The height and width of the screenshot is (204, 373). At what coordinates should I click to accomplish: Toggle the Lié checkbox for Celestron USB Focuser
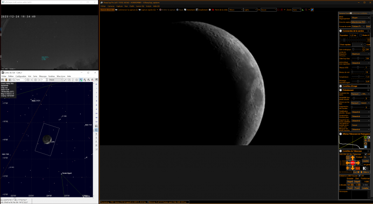[x=359, y=176]
